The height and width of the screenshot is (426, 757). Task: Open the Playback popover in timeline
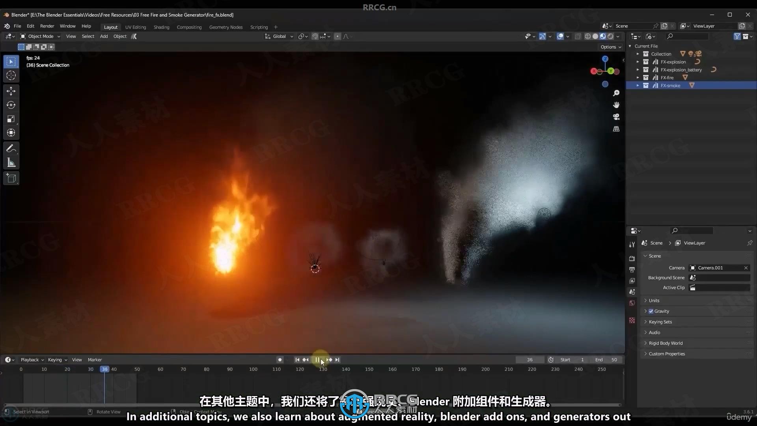pos(32,360)
